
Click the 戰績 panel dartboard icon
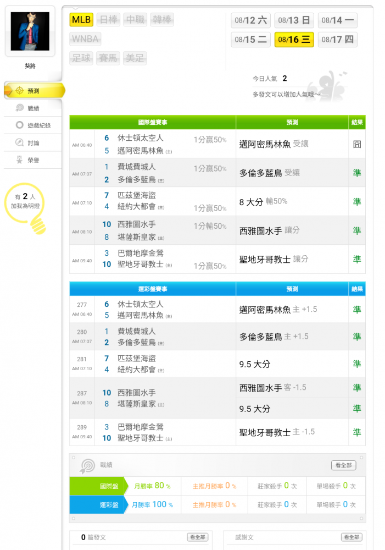[87, 466]
